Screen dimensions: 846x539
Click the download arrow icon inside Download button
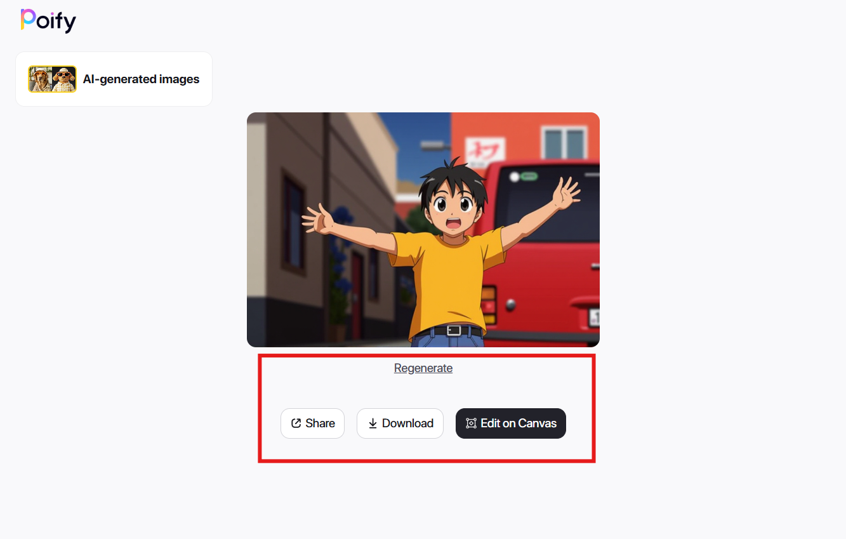point(372,423)
